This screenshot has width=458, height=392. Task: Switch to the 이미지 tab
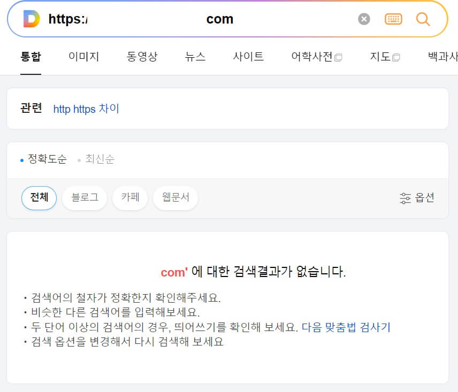tap(83, 57)
